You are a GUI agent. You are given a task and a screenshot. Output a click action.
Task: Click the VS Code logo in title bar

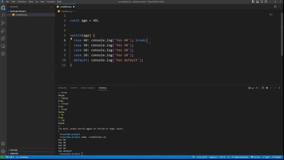tap(2, 2)
